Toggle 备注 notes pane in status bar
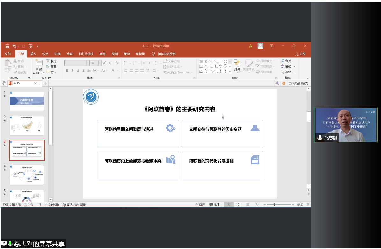This screenshot has height=249, width=381. tap(200, 205)
